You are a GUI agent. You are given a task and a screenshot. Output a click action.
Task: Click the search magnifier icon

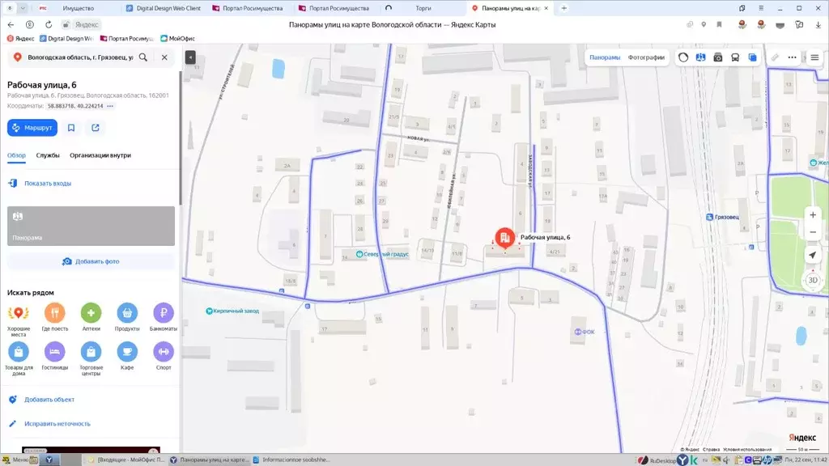coord(143,57)
